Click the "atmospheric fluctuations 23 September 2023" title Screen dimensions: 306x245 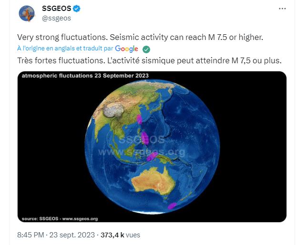(x=85, y=76)
